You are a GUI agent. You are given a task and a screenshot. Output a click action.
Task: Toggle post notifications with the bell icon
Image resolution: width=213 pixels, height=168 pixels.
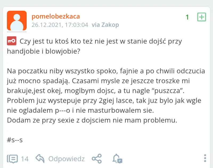117,159
